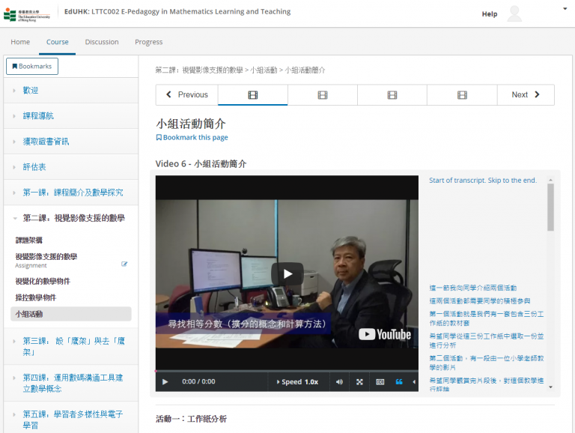Open the user profile avatar
Image resolution: width=575 pixels, height=433 pixels.
click(x=514, y=14)
